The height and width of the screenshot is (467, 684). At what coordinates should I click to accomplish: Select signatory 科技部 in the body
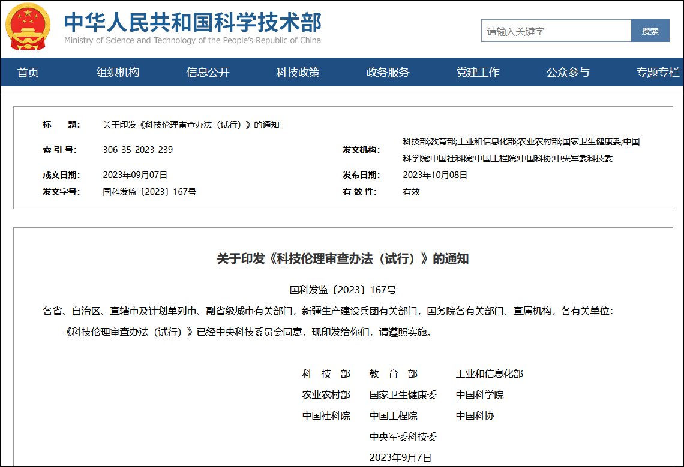point(326,373)
